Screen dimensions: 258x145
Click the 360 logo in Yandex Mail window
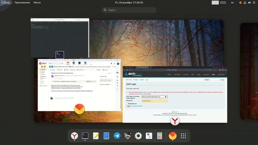(43, 63)
